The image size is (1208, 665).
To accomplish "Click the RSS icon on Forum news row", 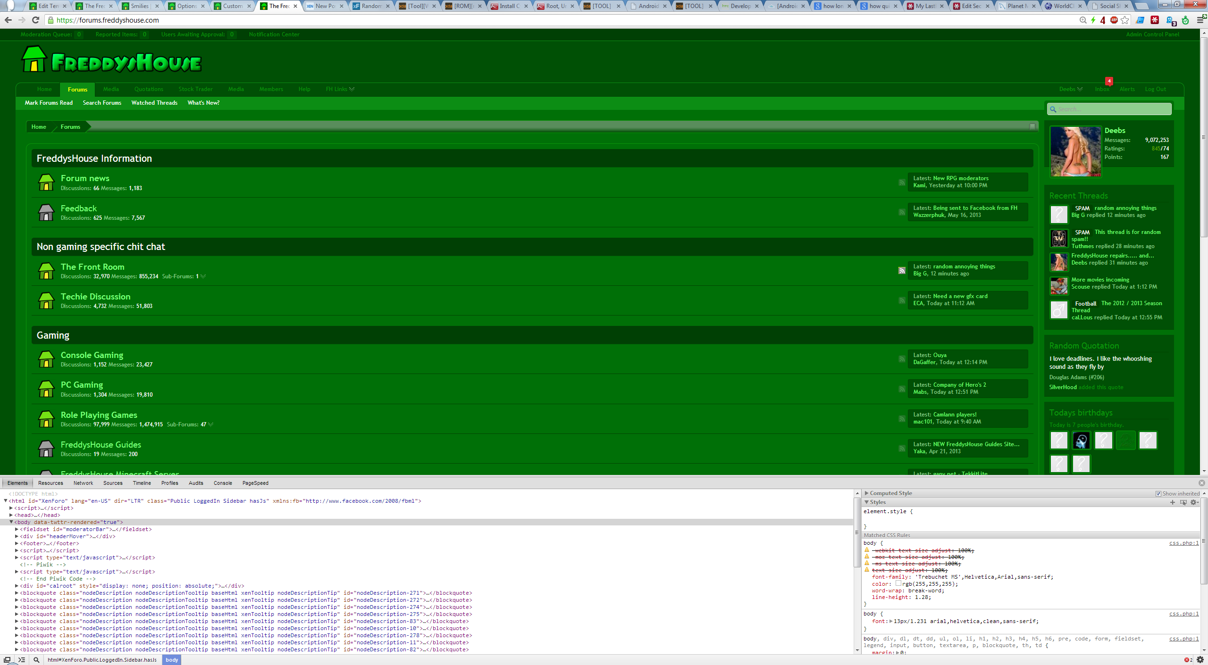I will [902, 183].
